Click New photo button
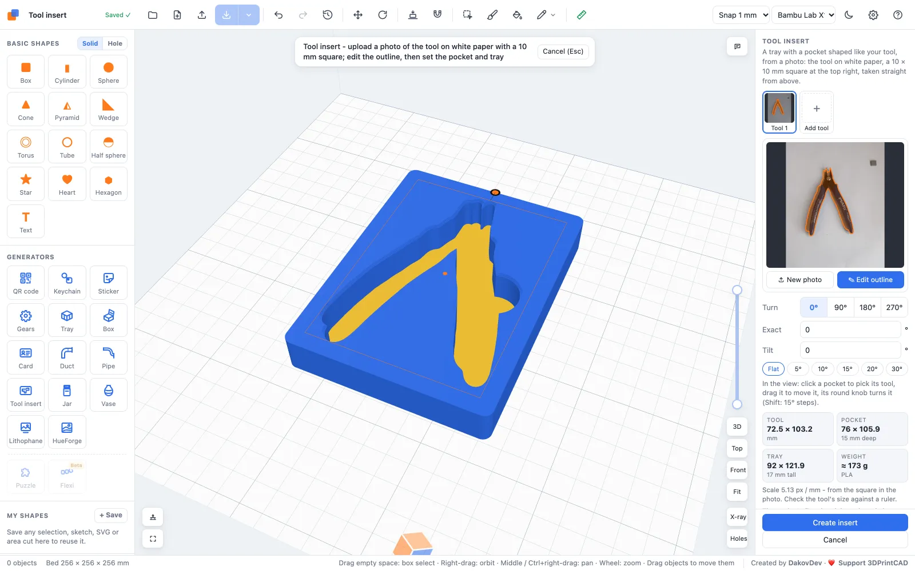 [799, 280]
